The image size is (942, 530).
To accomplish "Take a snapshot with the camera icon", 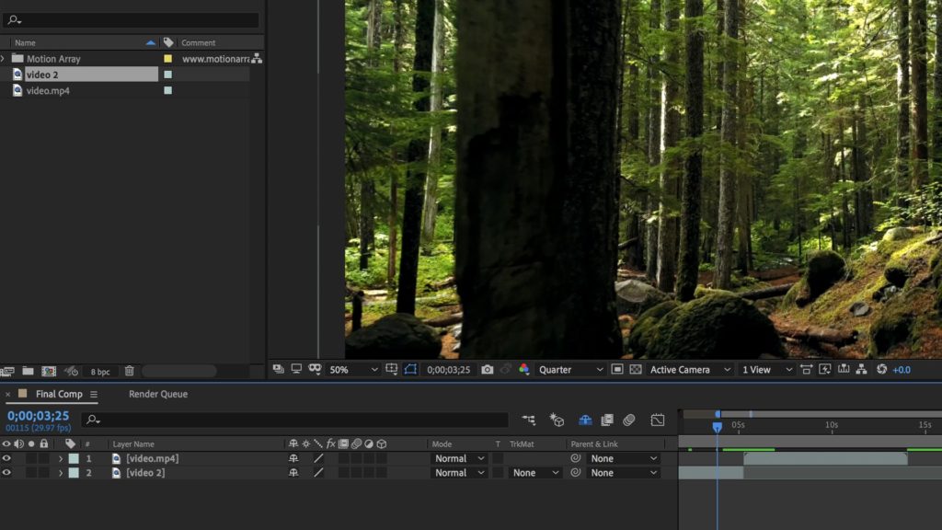I will (488, 370).
